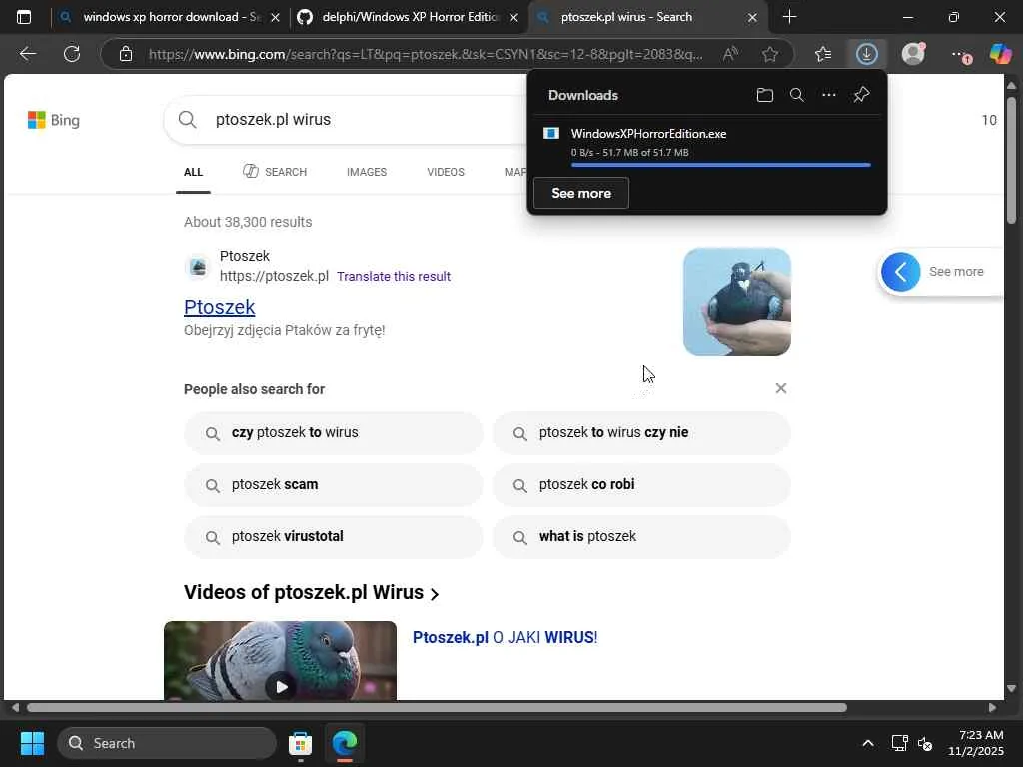Open Microsoft Store from taskbar

point(300,743)
